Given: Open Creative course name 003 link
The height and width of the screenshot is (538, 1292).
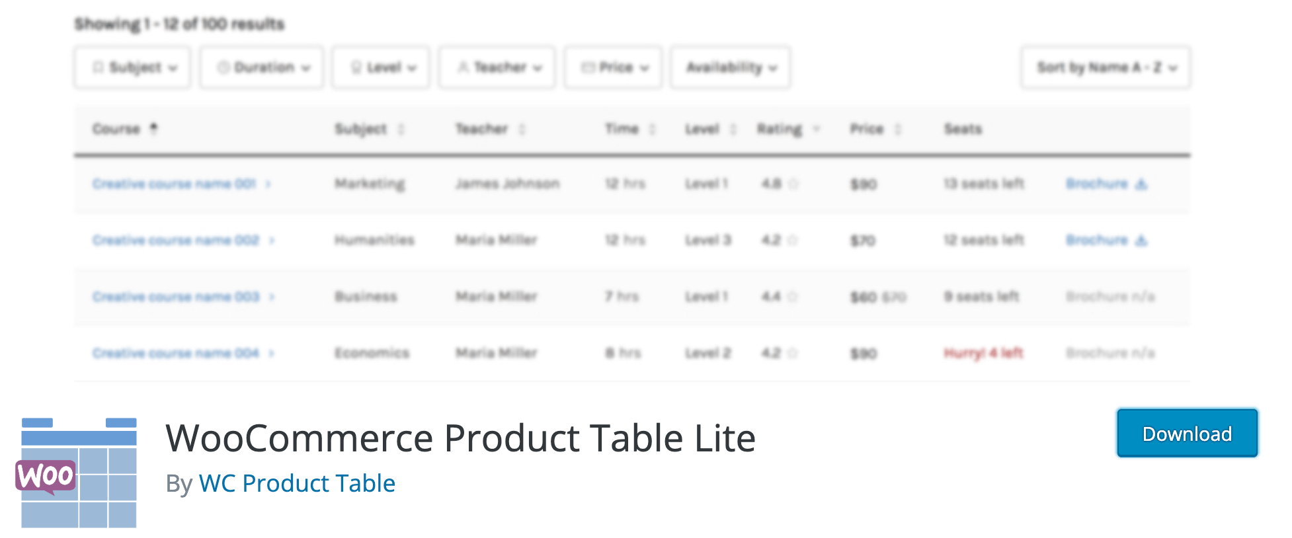Looking at the screenshot, I should [176, 297].
